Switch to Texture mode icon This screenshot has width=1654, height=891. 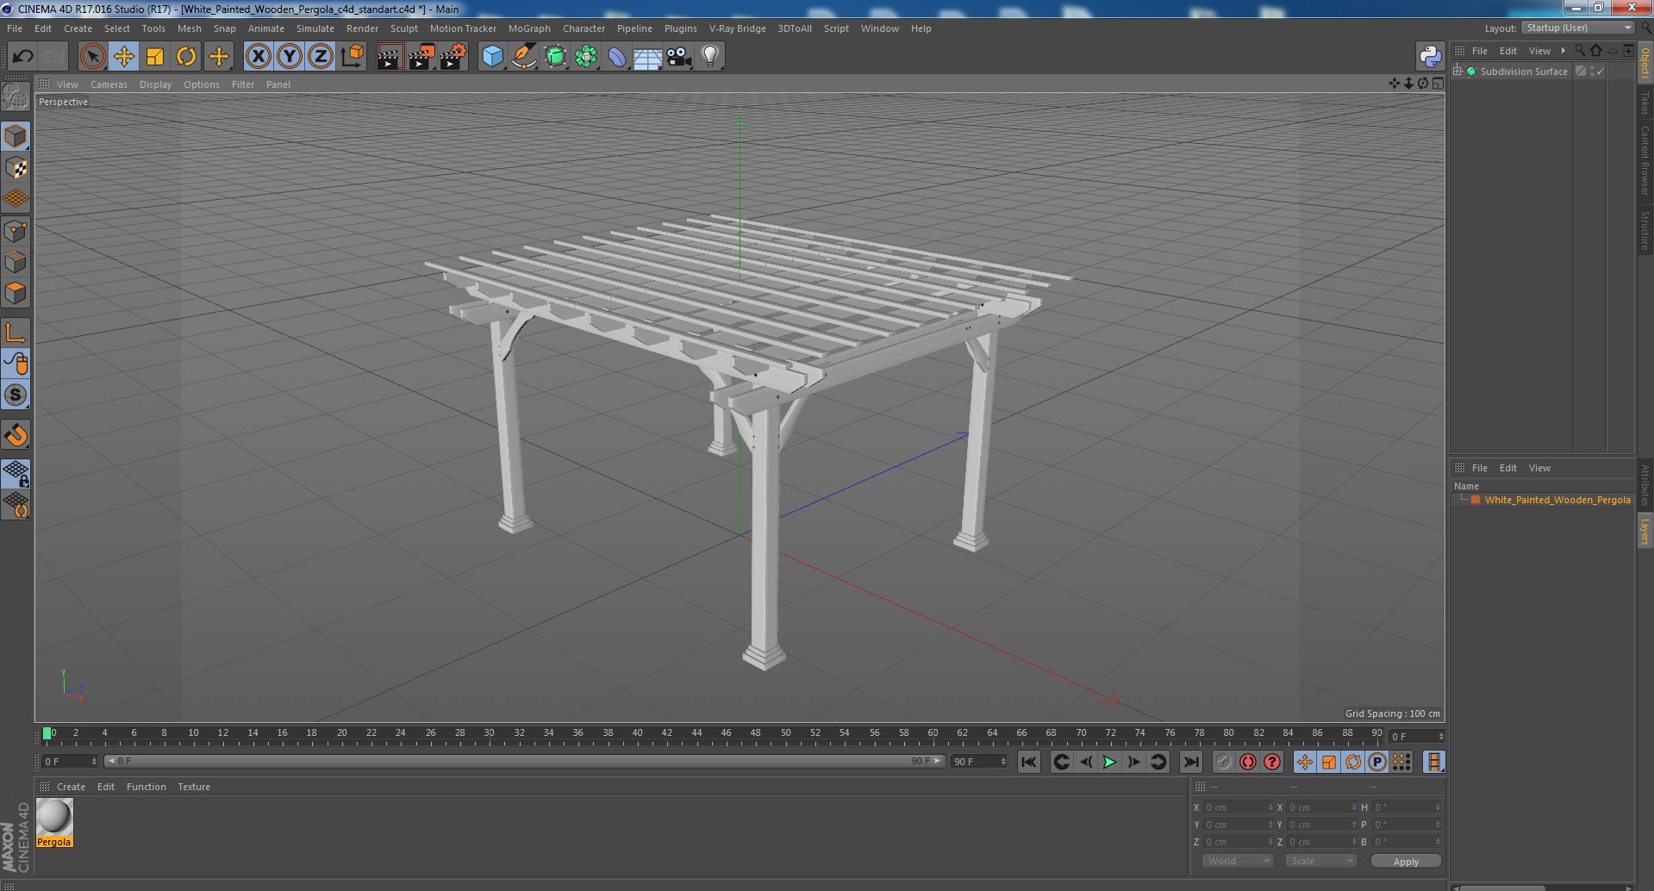pos(16,168)
